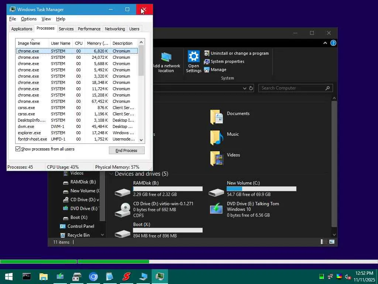Image resolution: width=378 pixels, height=284 pixels.
Task: Click the volume muted tray icon
Action: tap(348, 277)
